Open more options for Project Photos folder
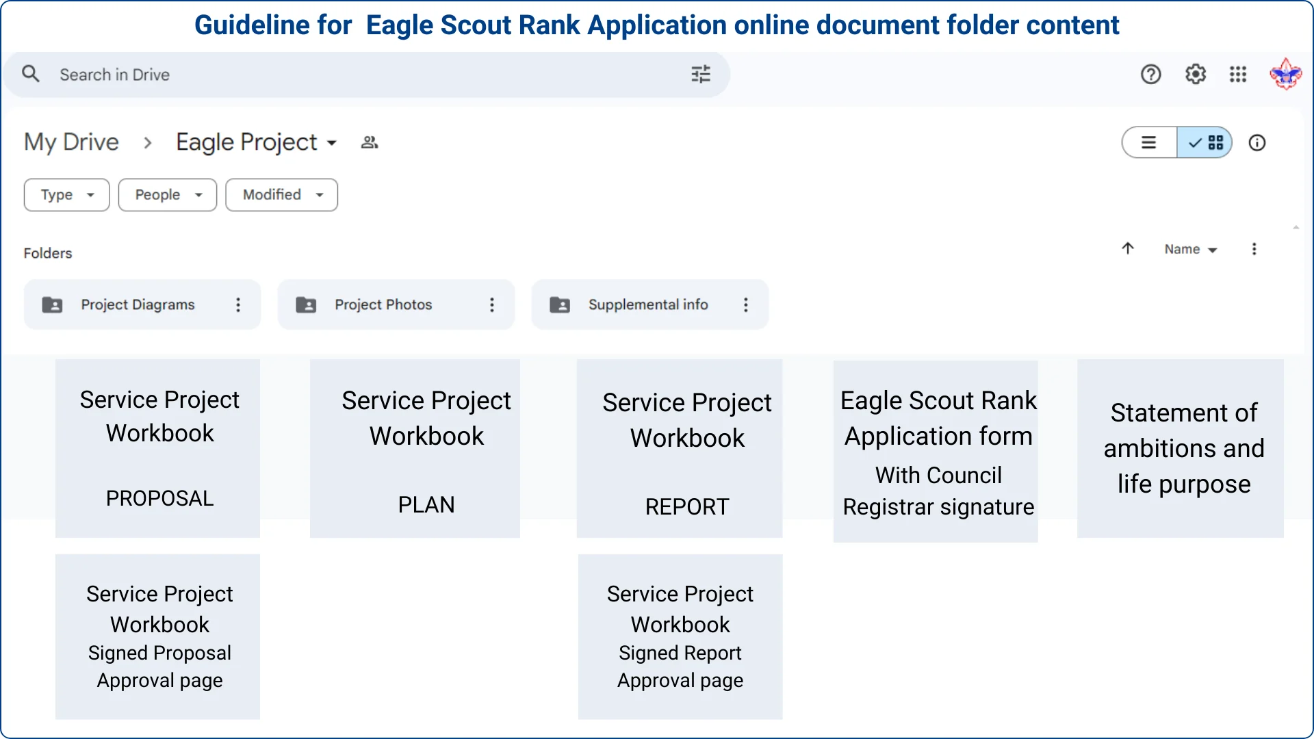The width and height of the screenshot is (1314, 739). tap(492, 304)
